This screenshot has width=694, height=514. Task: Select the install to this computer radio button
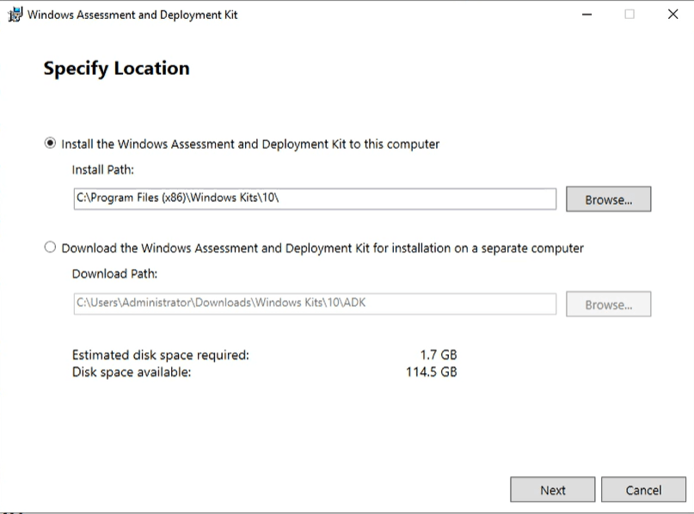click(51, 144)
